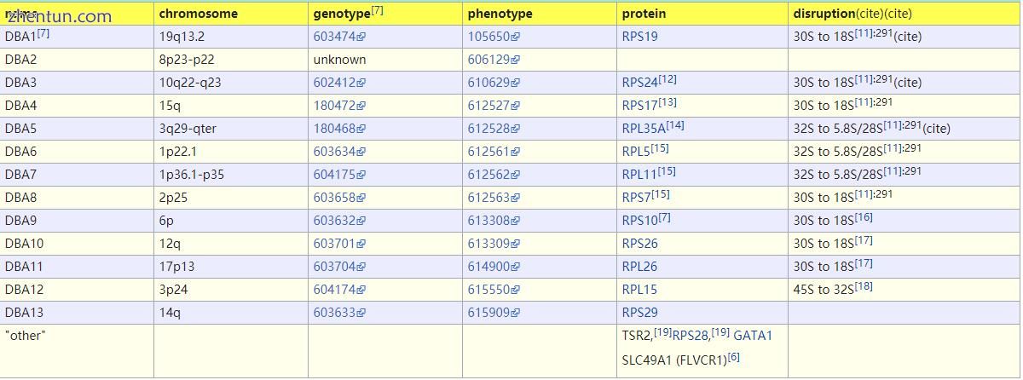Screen dimensions: 1023x380
Task: Click citation [6] after SLC49A1 (FLVCR1)
Action: (733, 357)
